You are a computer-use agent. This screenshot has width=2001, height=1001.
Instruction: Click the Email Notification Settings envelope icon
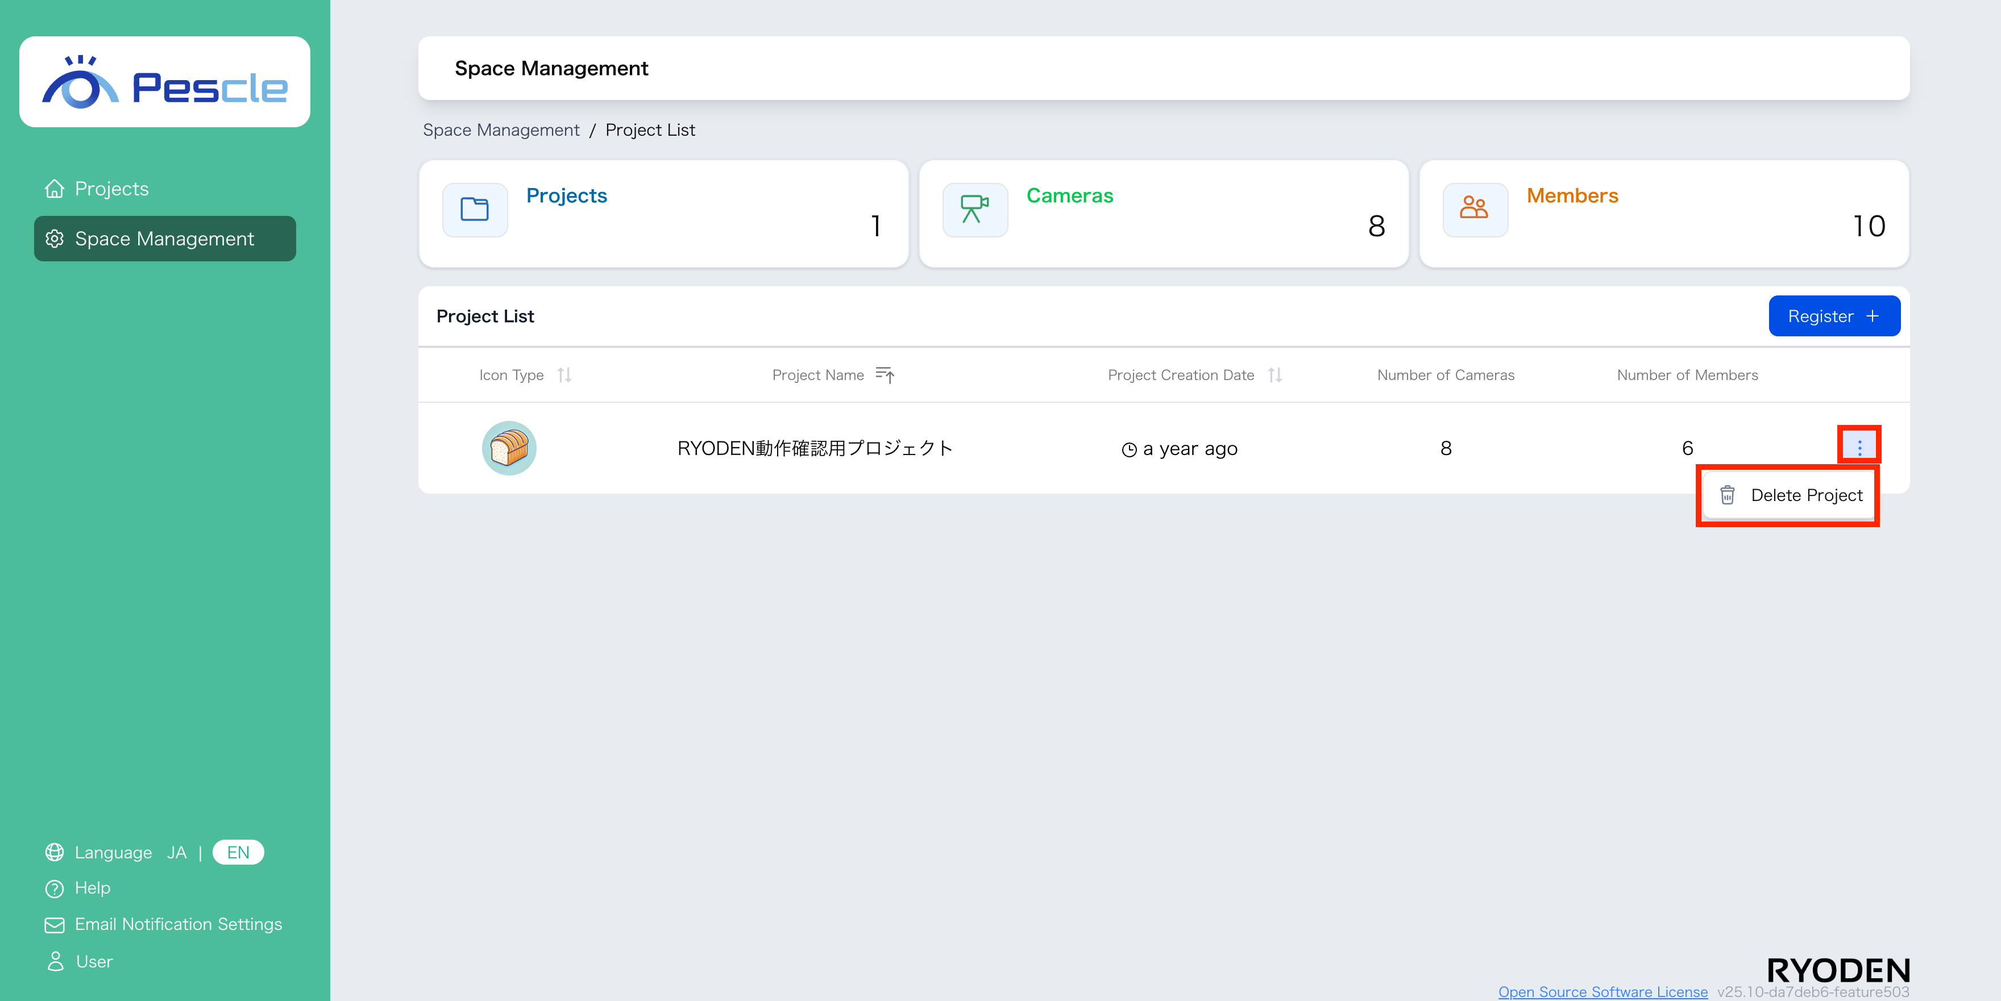tap(53, 924)
